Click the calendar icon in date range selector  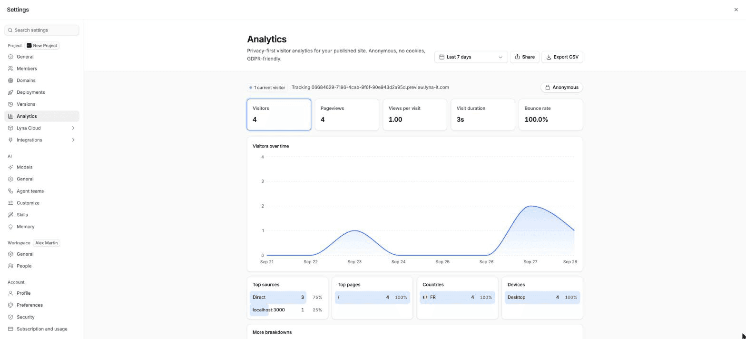pos(442,57)
